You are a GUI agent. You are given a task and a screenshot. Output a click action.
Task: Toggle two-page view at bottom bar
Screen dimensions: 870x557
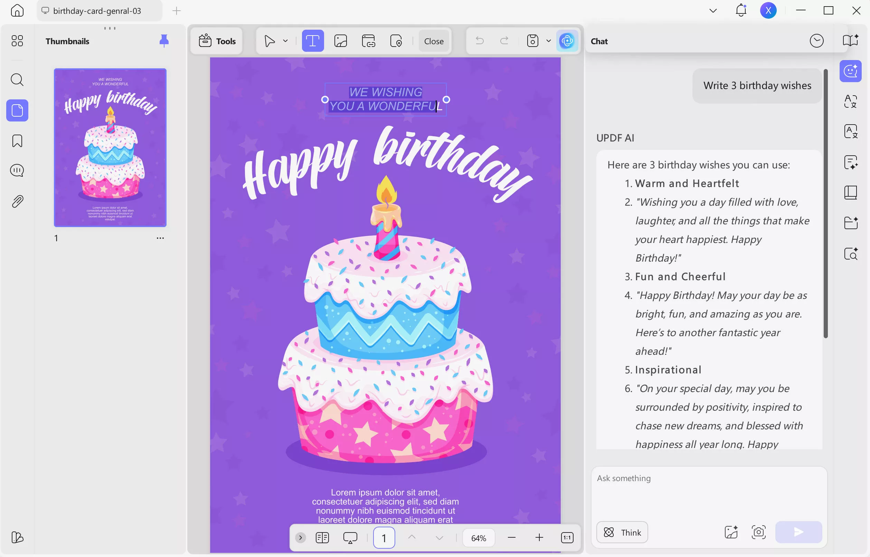pyautogui.click(x=322, y=537)
